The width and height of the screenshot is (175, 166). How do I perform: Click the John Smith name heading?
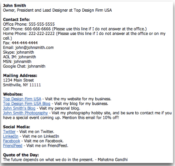pyautogui.click(x=14, y=6)
